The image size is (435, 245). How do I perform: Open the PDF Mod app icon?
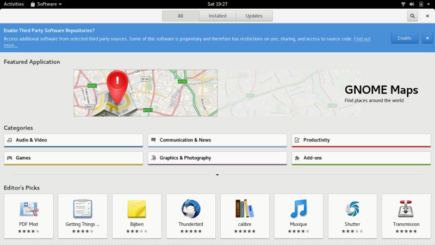28,209
